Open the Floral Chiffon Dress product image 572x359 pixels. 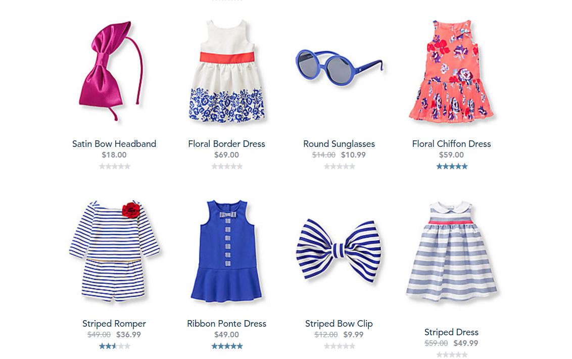[451, 71]
